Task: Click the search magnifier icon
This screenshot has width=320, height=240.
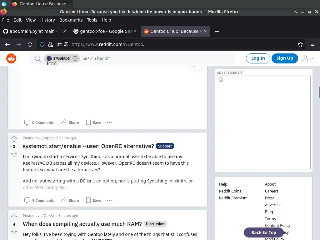Action: 38,58
